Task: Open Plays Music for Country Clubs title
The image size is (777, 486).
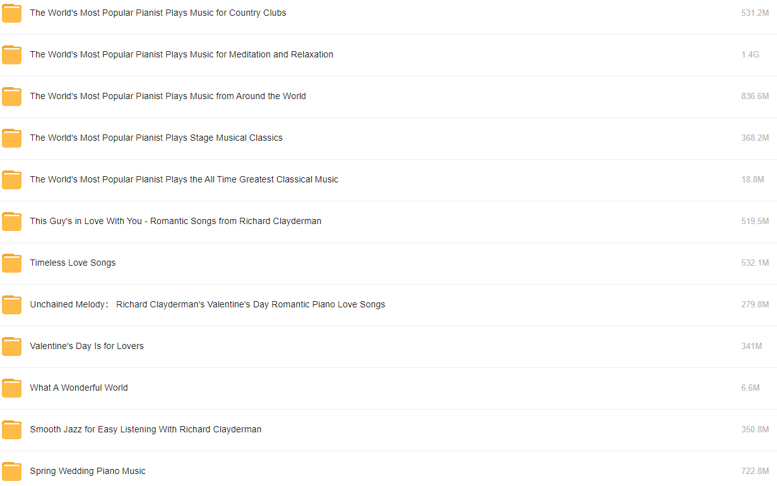Action: point(158,13)
